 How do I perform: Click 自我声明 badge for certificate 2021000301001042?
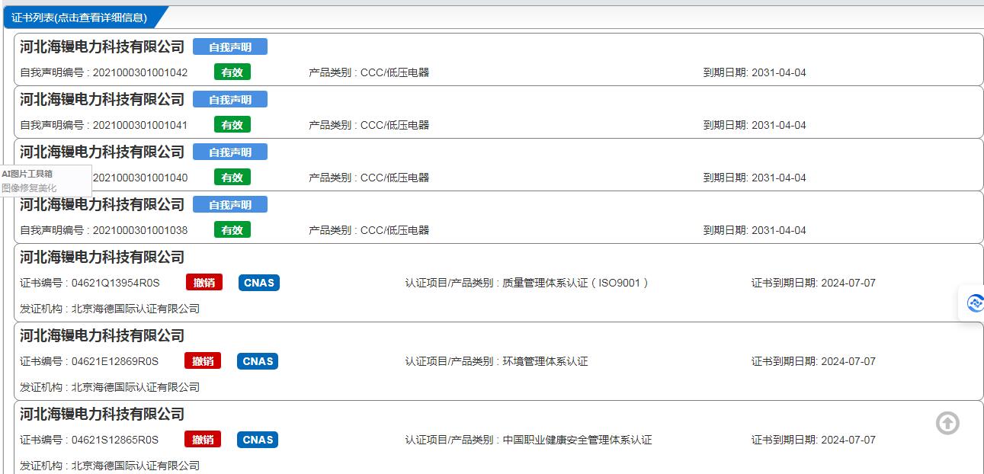click(230, 47)
